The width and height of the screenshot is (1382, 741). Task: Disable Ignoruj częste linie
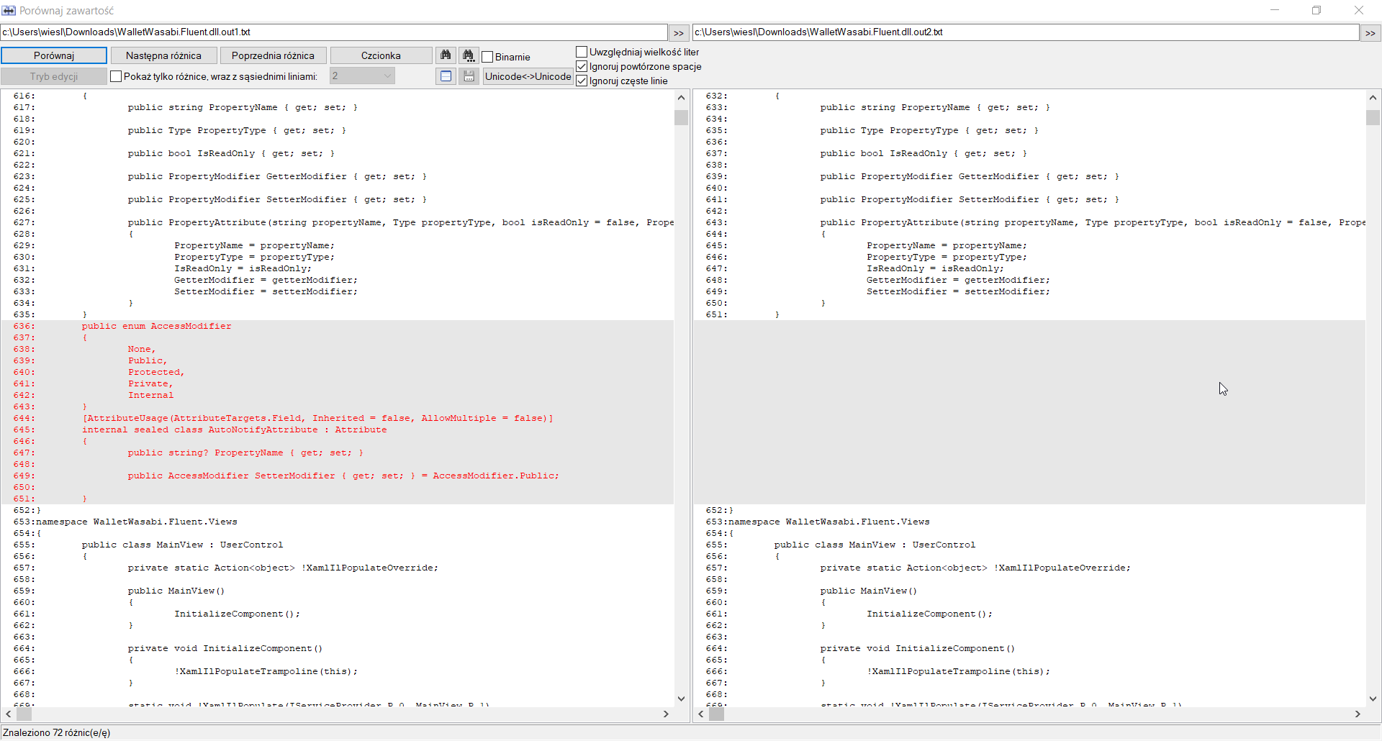(581, 81)
